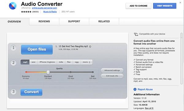The image size is (184, 111).
Task: Click the Compatible with your device icon
Action: [x=136, y=34]
